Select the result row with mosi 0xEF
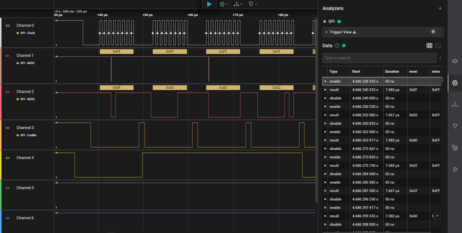Screen dimensions: 462x233 (382, 90)
